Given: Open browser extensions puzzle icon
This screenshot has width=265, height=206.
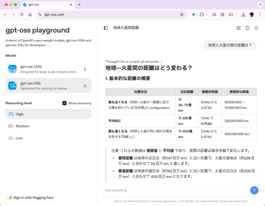Looking at the screenshot, I should tap(202, 14).
